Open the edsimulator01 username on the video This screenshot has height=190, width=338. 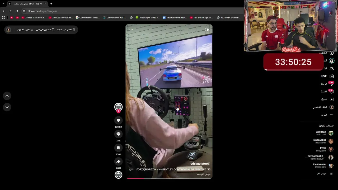click(200, 164)
